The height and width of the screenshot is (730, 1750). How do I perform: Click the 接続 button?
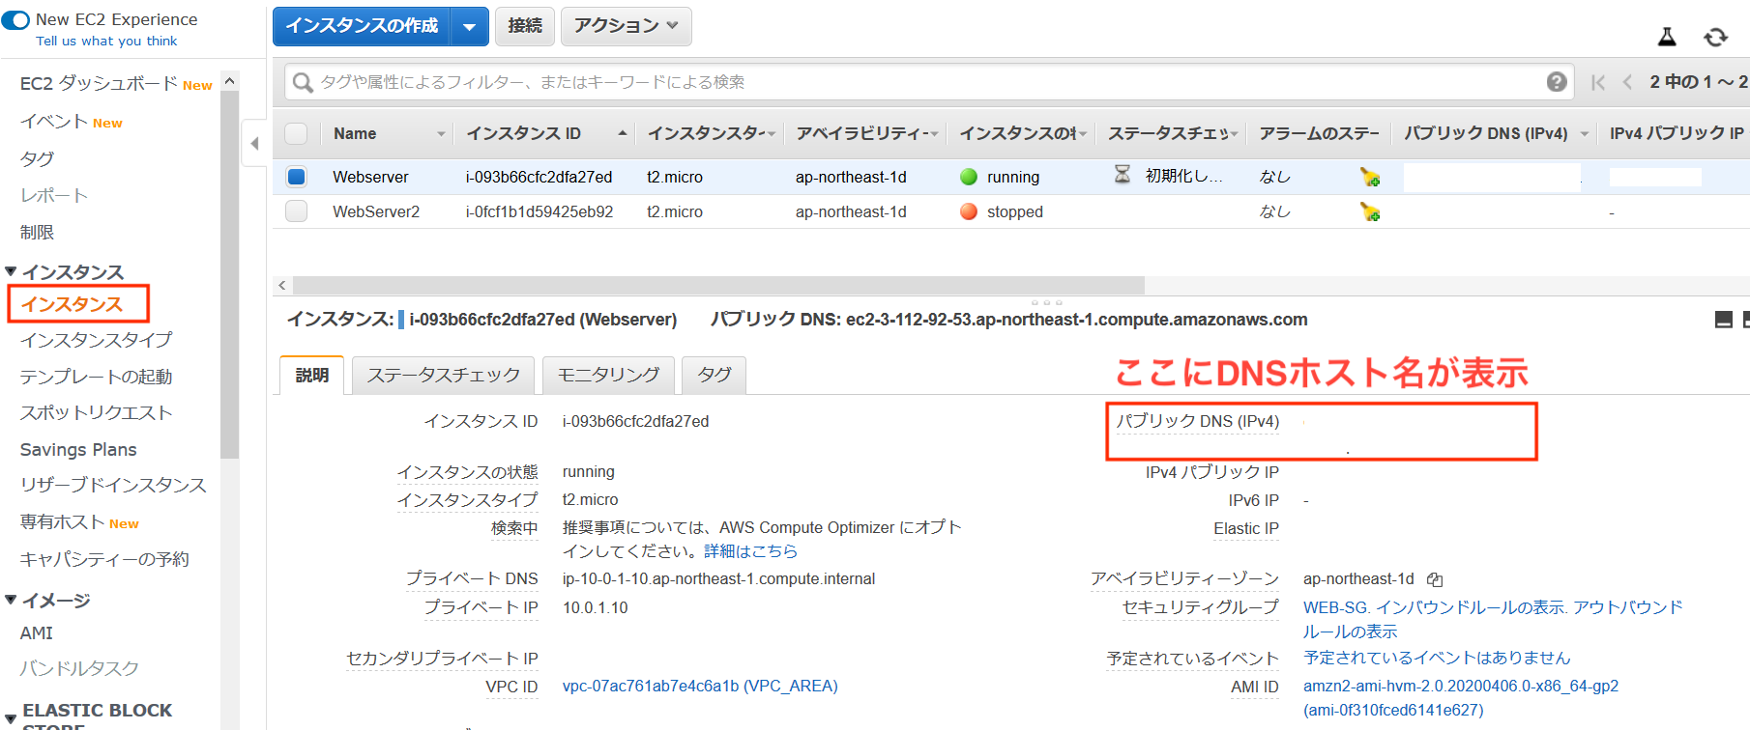coord(525,26)
